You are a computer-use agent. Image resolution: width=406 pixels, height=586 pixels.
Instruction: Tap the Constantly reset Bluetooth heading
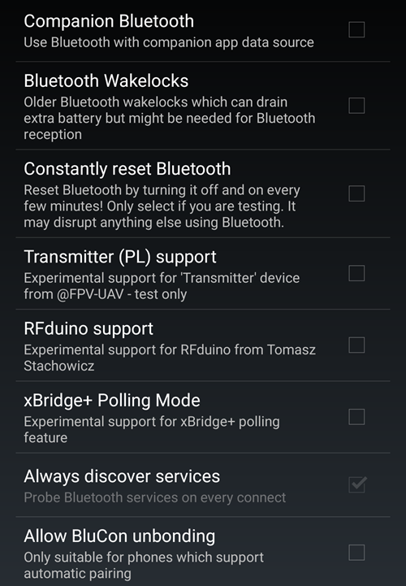(127, 169)
